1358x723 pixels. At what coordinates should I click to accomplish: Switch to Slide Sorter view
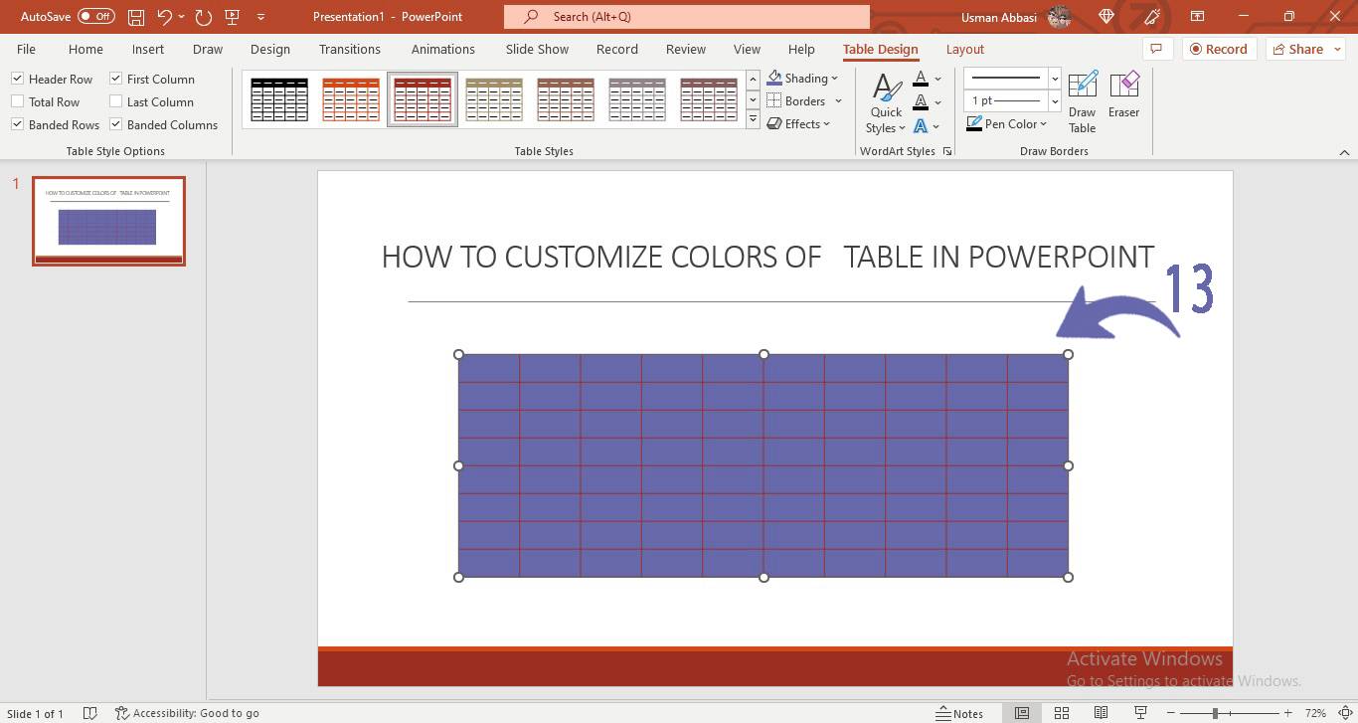pyautogui.click(x=1061, y=713)
